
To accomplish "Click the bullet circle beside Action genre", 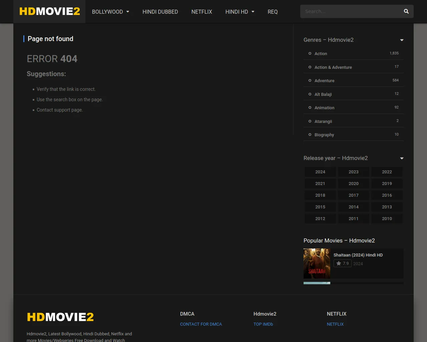I will coord(310,53).
